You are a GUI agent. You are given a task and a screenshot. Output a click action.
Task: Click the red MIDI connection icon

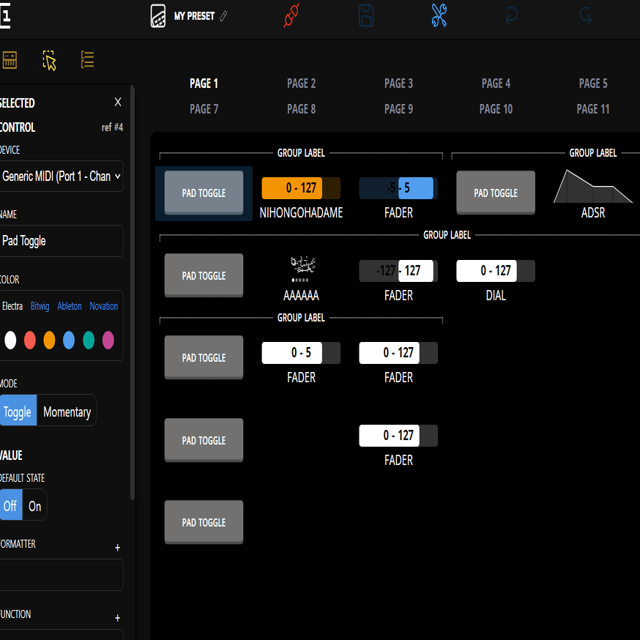tap(291, 15)
